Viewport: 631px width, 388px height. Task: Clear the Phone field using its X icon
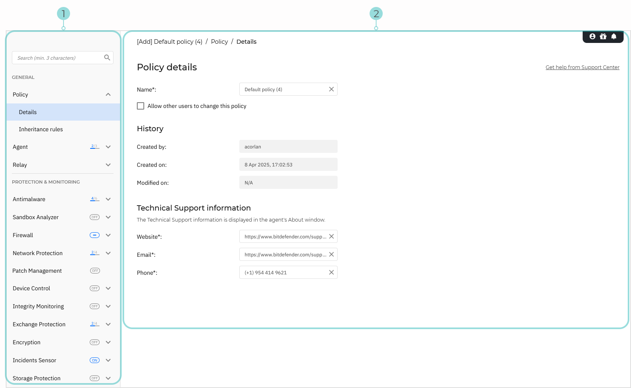coord(331,272)
